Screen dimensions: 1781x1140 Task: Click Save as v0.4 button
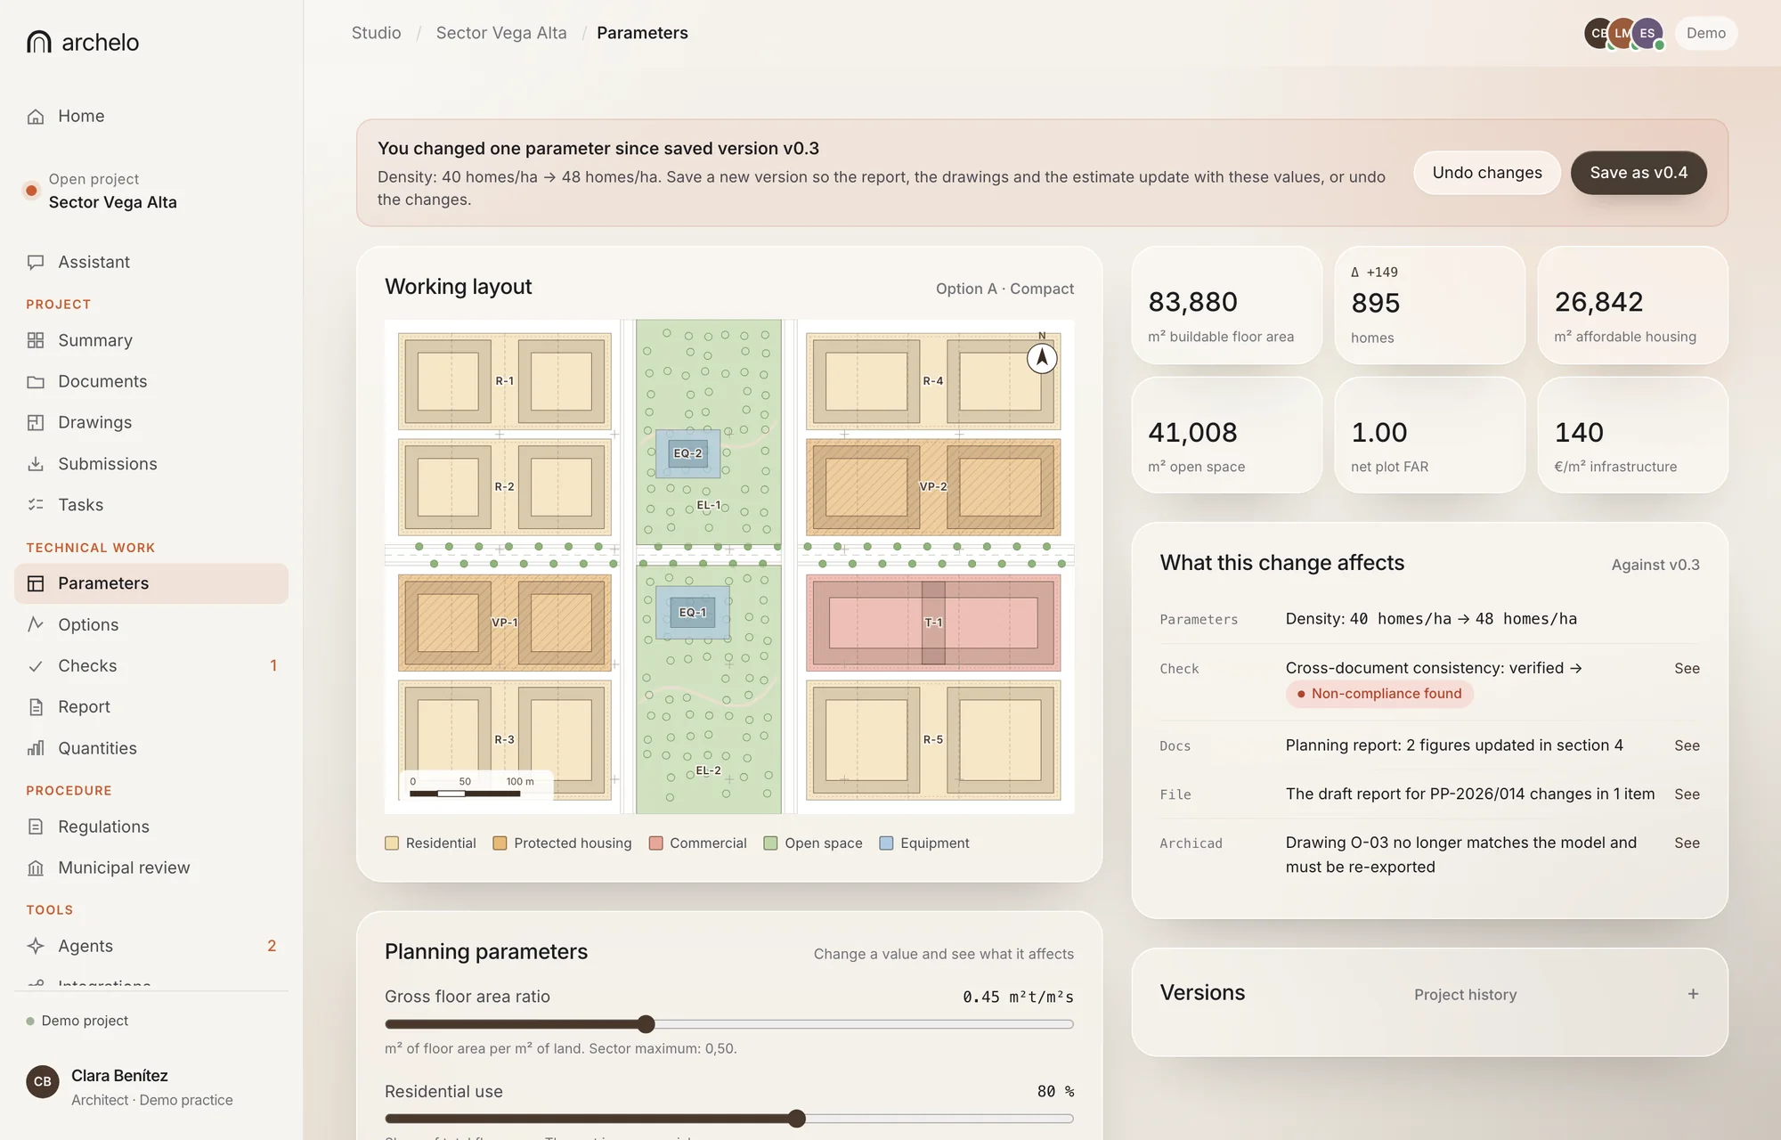1639,173
